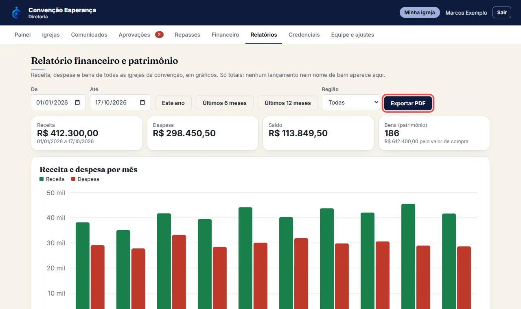This screenshot has width=521, height=309.
Task: Click the De date input 01/01/2026
Action: pyautogui.click(x=58, y=102)
